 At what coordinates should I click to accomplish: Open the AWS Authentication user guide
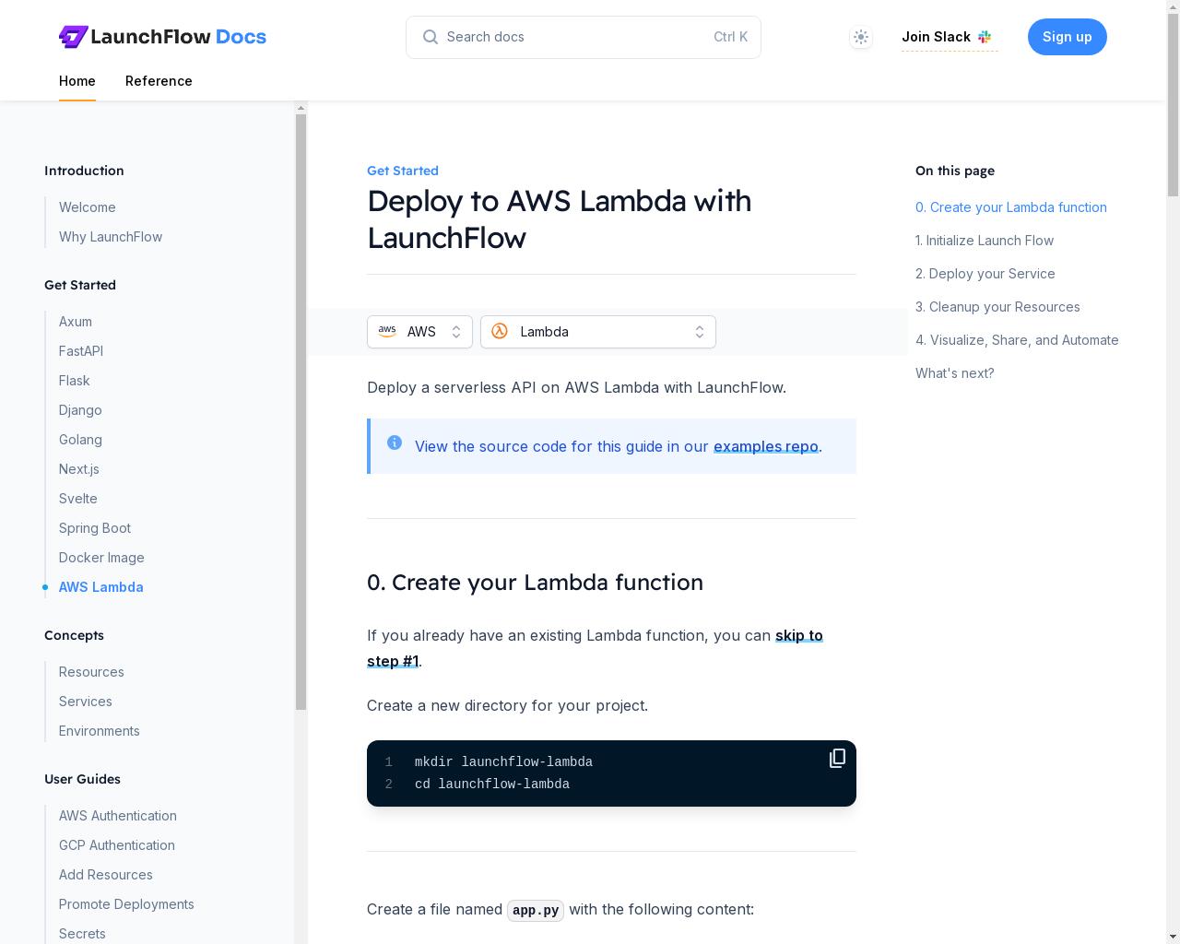coord(118,816)
